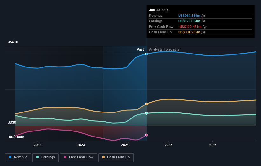Toggle the Cash From Op legend series

tap(116, 157)
